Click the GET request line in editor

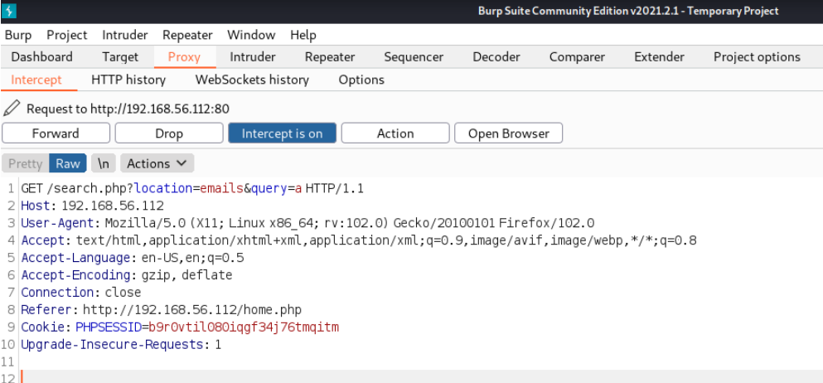point(192,188)
